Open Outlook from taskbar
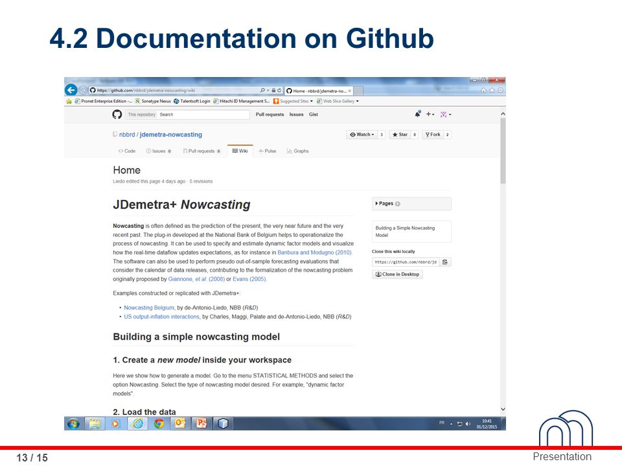622x466 pixels. (180, 423)
